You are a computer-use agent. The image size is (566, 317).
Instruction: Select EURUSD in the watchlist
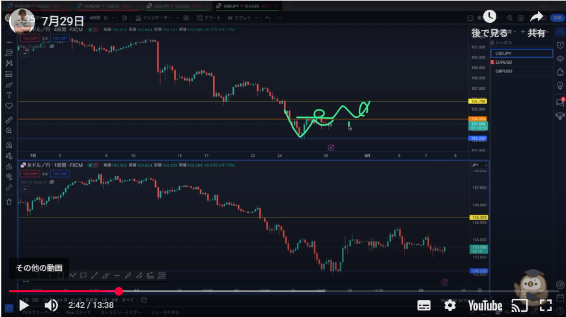[x=504, y=62]
